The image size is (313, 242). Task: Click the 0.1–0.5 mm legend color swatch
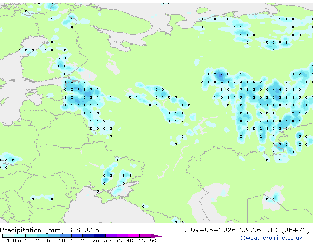pyautogui.click(x=8, y=236)
